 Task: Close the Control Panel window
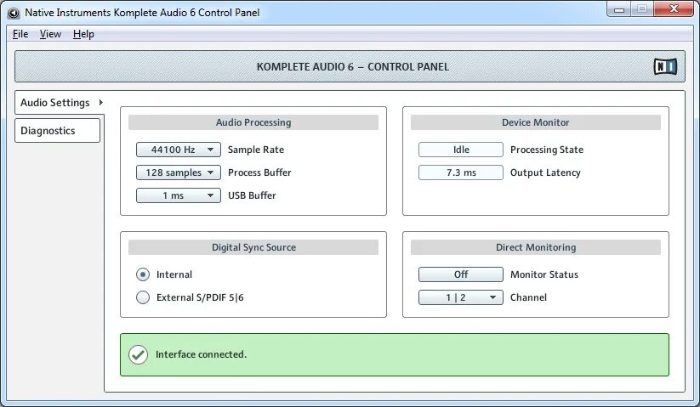[674, 8]
